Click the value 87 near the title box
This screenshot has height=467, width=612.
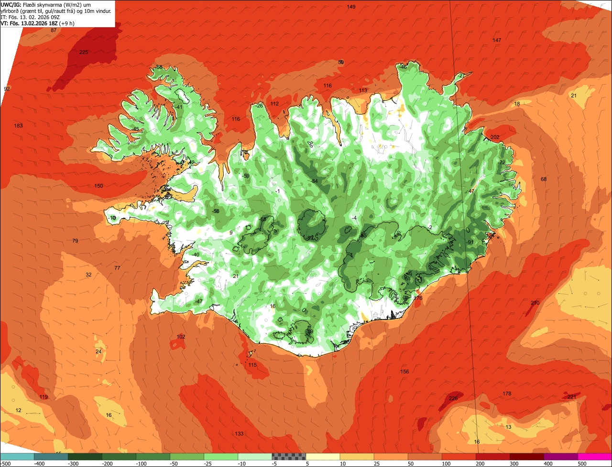tap(54, 30)
